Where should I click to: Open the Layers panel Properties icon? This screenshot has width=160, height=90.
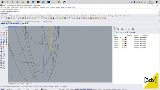[115, 29]
